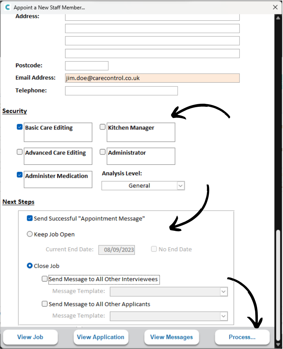Click the second Address line field
The image size is (283, 349).
[x=152, y=29]
